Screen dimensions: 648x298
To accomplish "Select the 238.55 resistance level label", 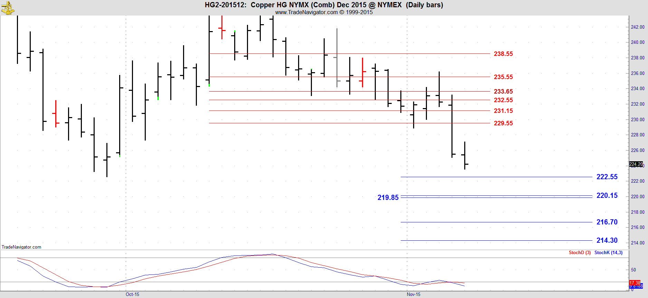I will click(x=503, y=54).
